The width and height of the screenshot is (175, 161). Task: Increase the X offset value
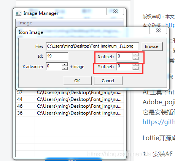point(135,55)
